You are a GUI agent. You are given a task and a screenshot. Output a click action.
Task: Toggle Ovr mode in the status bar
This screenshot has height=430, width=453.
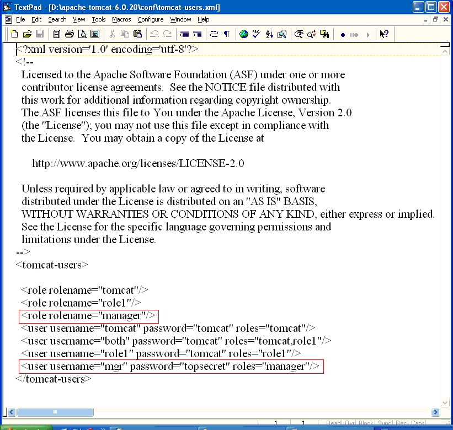tap(349, 423)
